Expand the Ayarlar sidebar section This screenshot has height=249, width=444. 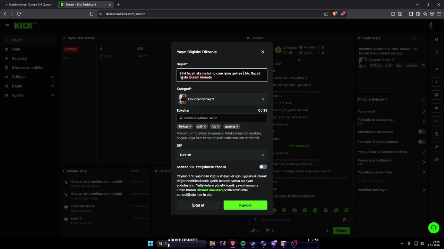pos(29,95)
